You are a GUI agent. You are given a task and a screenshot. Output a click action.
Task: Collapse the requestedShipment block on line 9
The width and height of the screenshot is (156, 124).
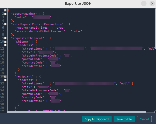pyautogui.click(x=5, y=38)
